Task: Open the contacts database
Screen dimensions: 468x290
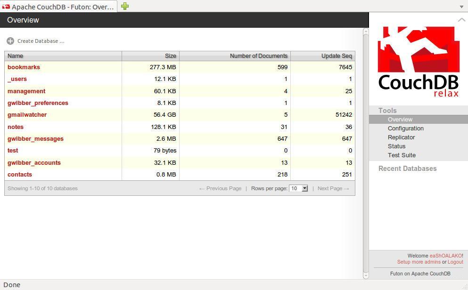Action: [20, 174]
